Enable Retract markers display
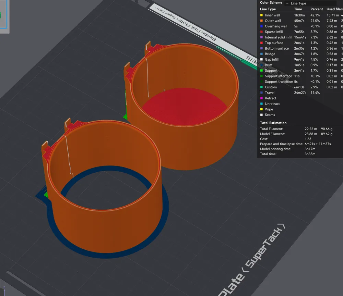This screenshot has width=343, height=296. [x=270, y=98]
